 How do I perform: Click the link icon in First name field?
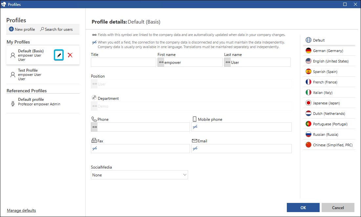[x=161, y=62]
